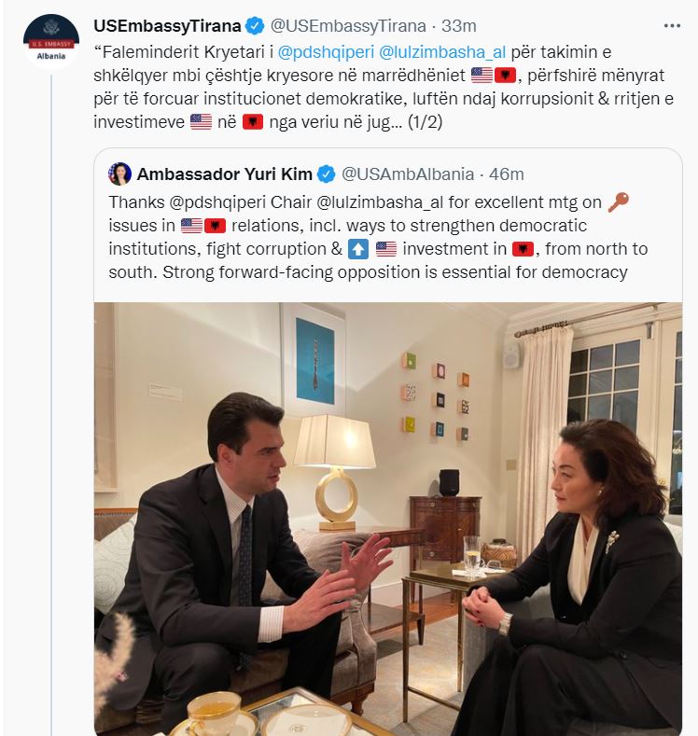Open the @USAmbAlbania handle

(408, 174)
